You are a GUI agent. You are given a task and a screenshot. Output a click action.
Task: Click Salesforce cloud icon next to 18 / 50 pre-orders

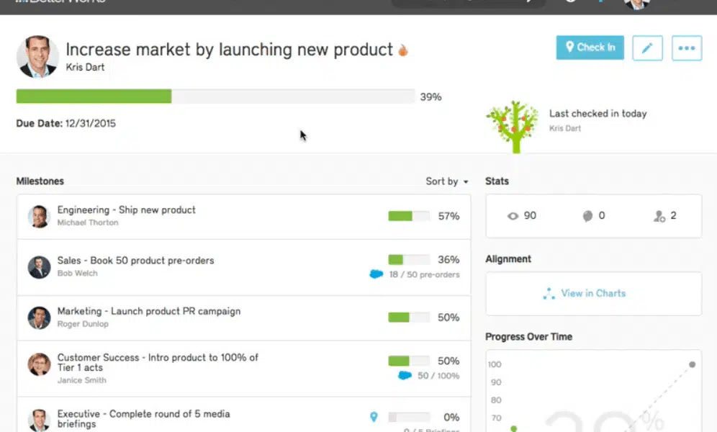tap(376, 274)
